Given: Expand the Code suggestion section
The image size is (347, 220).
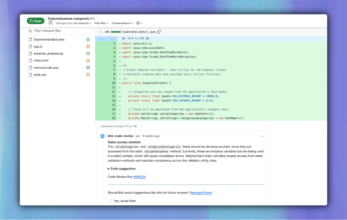Looking at the screenshot, I should 122,169.
